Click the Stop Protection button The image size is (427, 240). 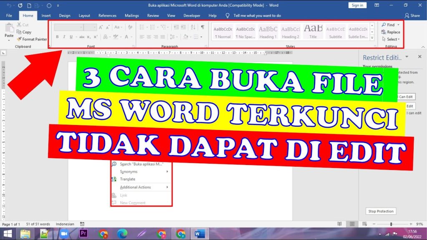coord(381,211)
